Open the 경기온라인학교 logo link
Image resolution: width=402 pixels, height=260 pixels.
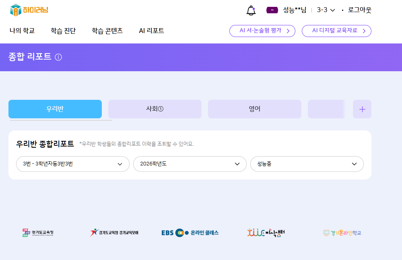342,233
